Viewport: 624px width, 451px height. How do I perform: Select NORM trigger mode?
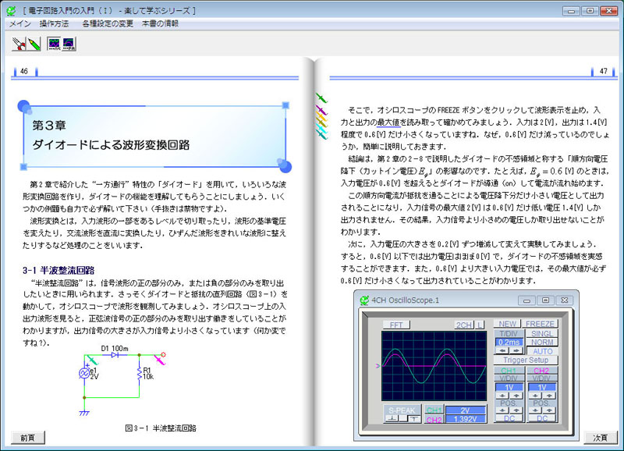(542, 342)
